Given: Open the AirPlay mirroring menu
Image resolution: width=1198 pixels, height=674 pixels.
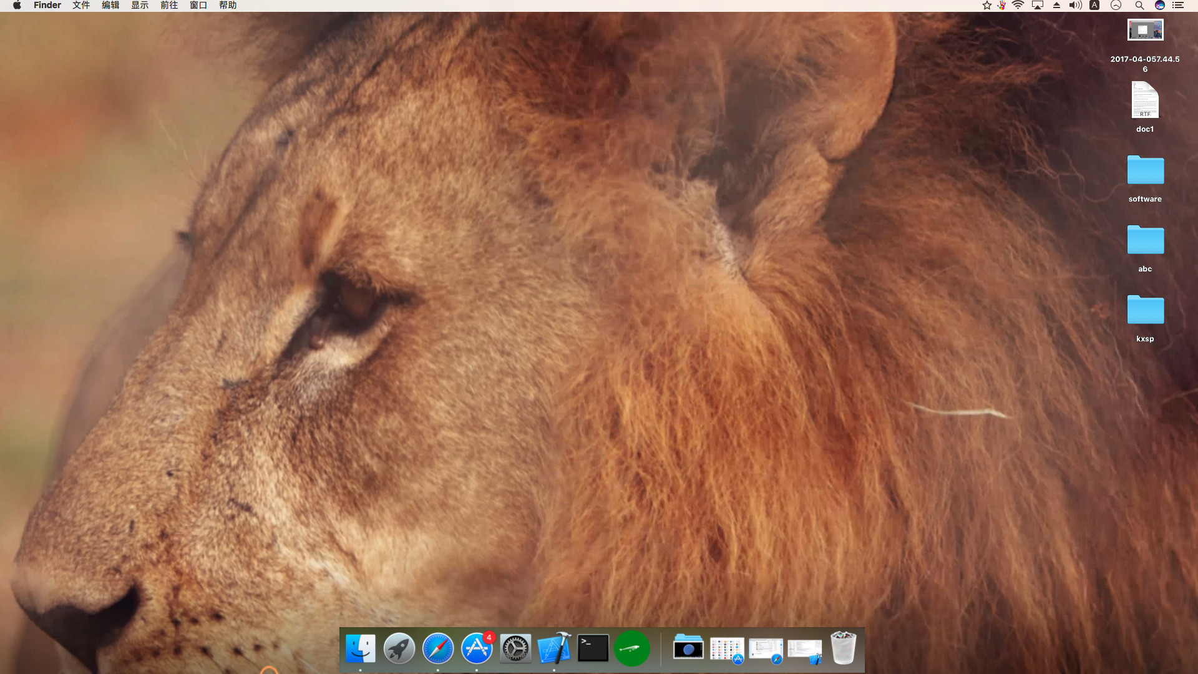Looking at the screenshot, I should [1038, 5].
